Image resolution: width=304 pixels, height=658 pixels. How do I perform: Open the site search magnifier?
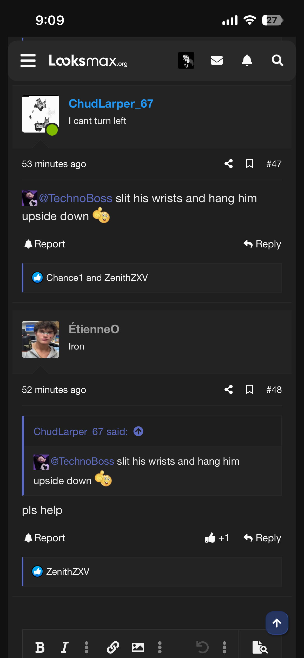[277, 61]
